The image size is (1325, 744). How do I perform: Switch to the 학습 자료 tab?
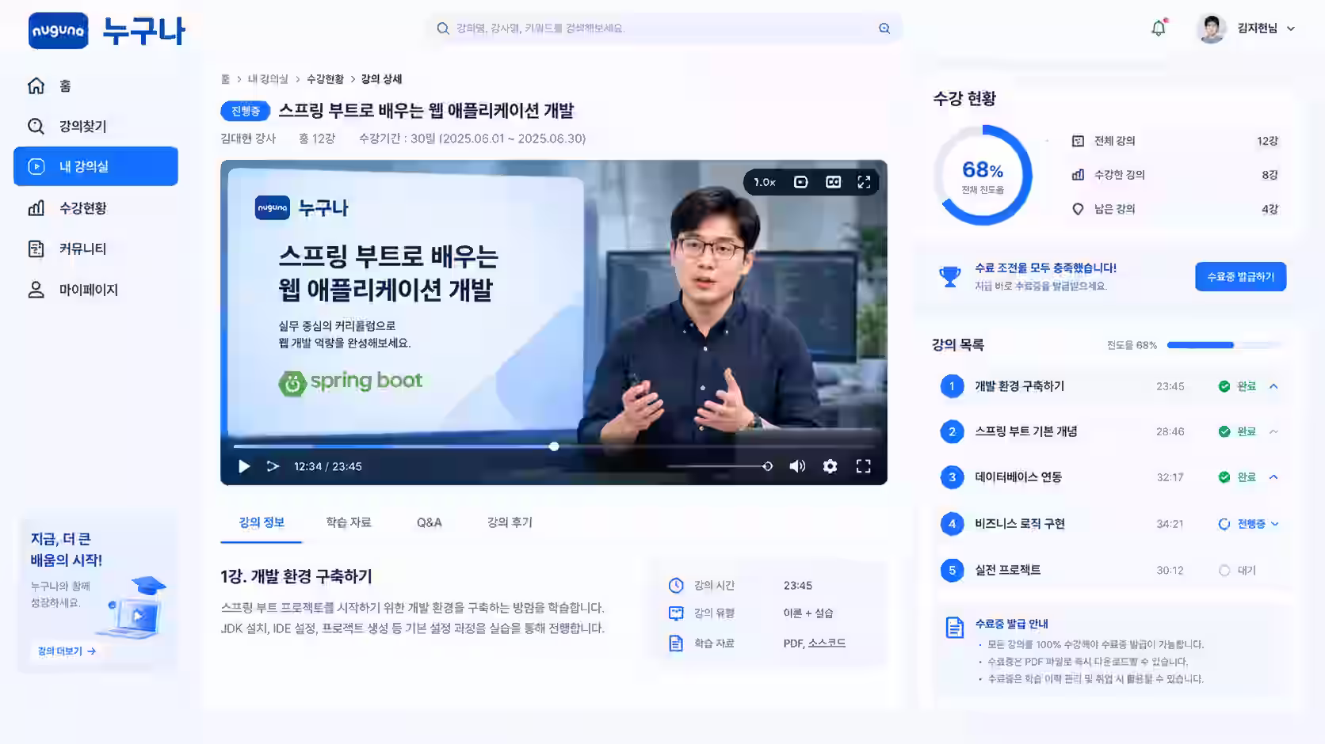(349, 522)
